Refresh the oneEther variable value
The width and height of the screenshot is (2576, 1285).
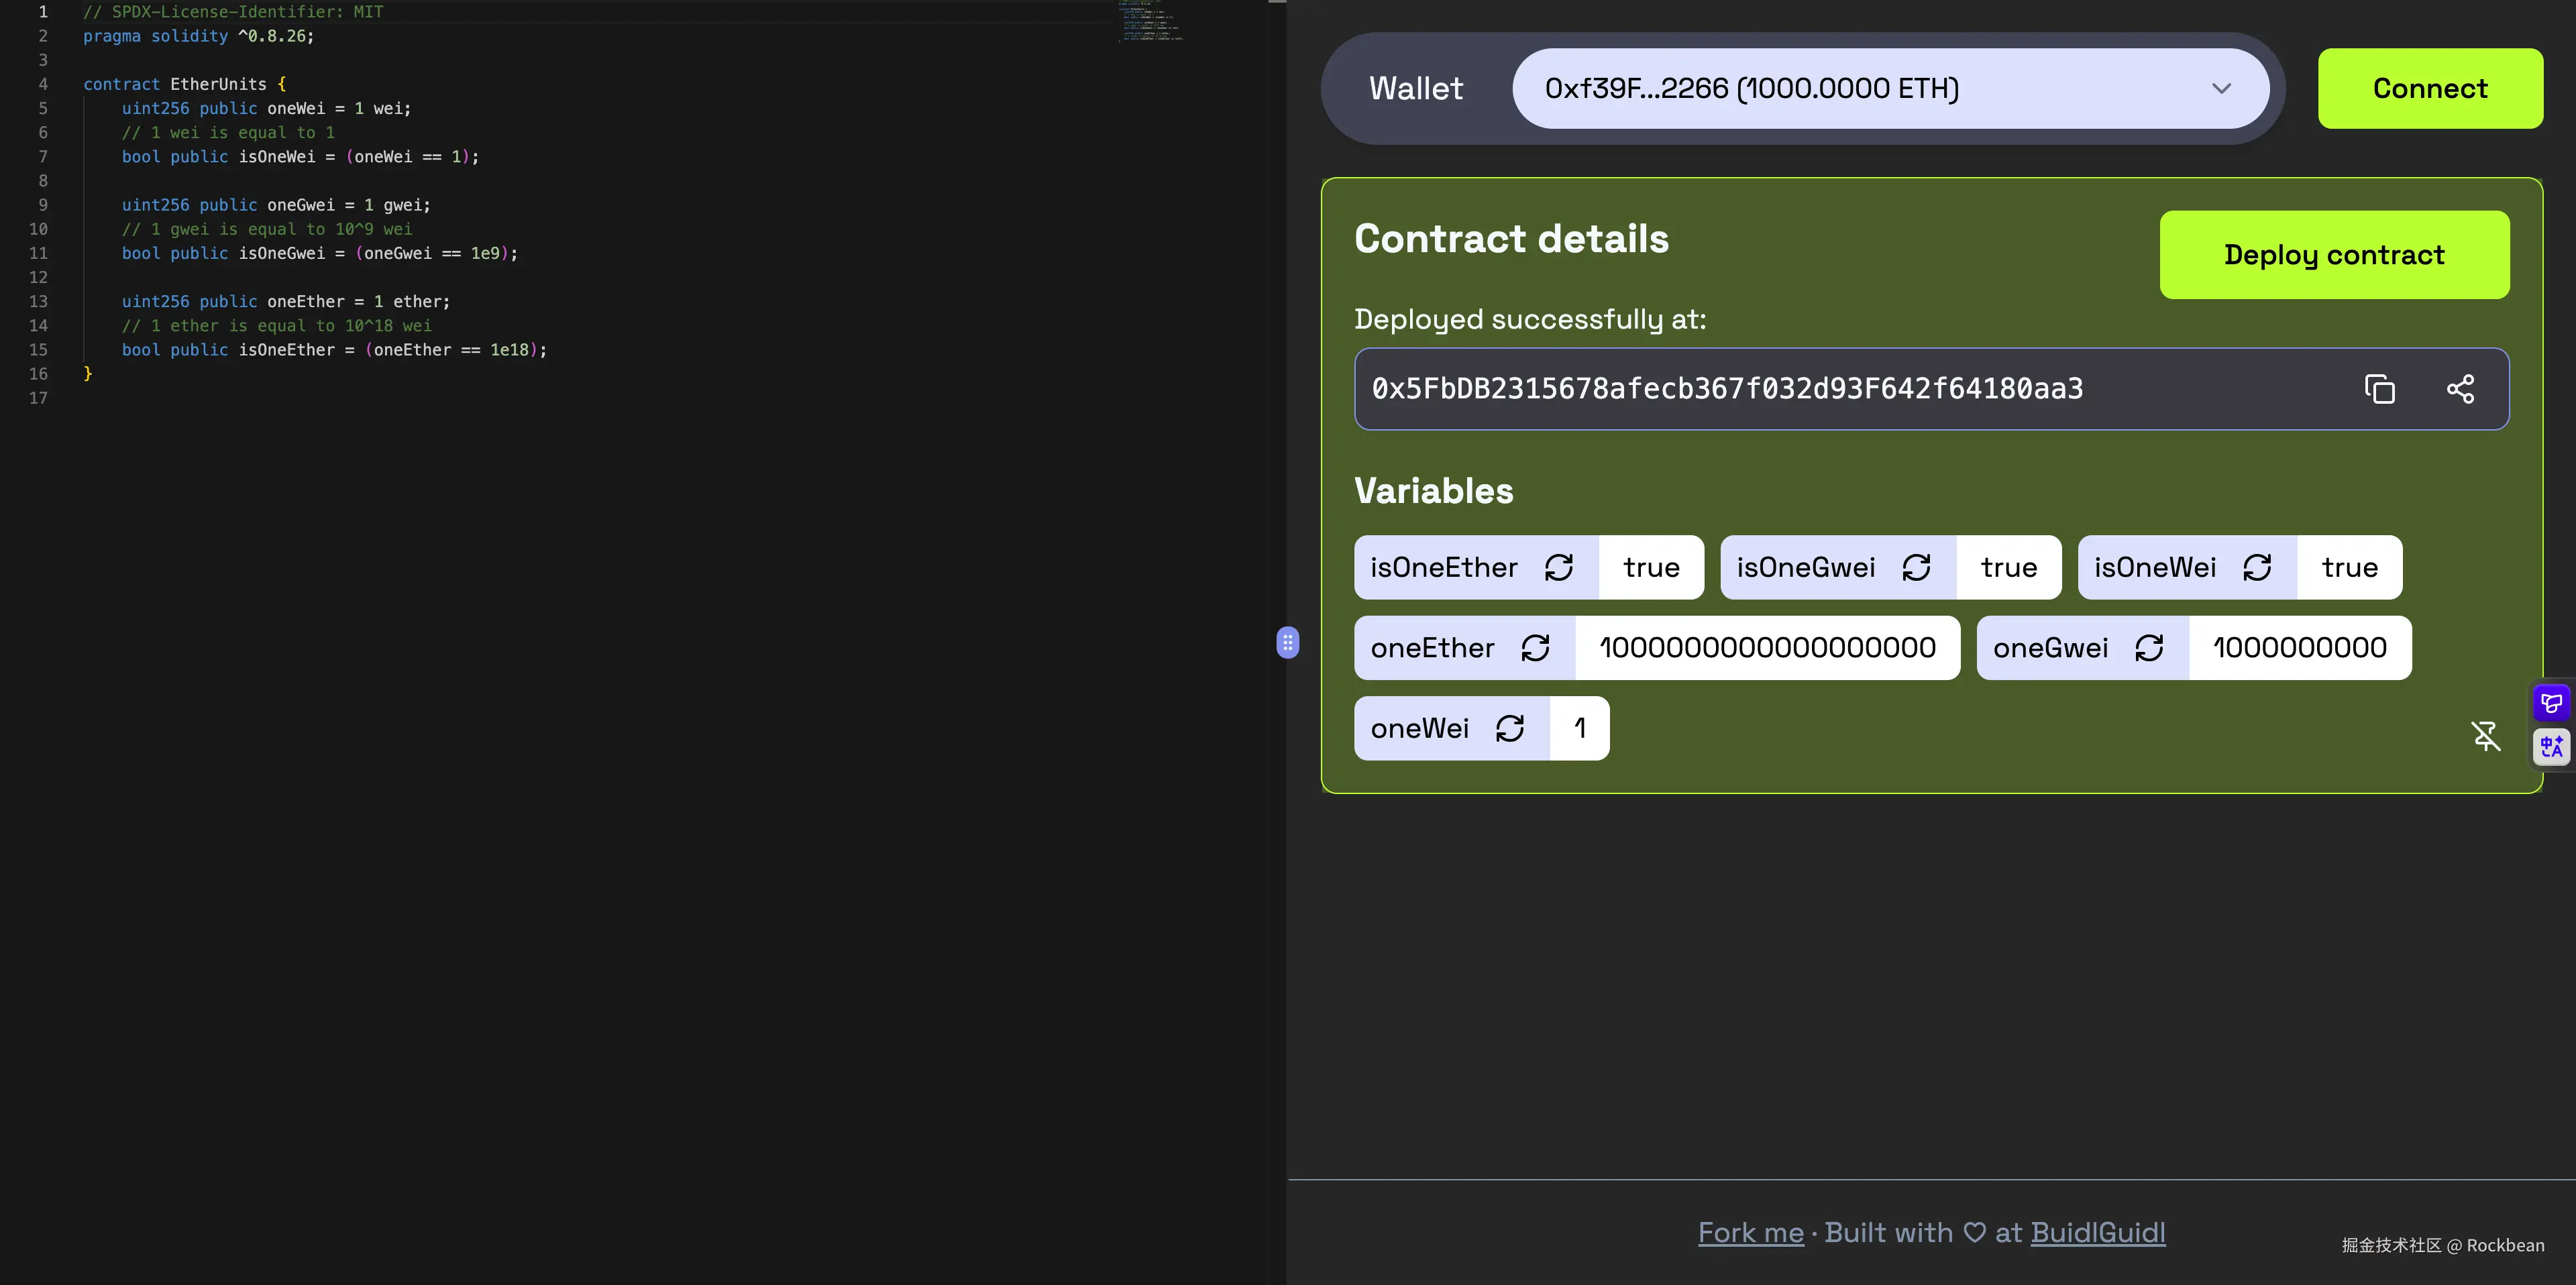[1535, 648]
